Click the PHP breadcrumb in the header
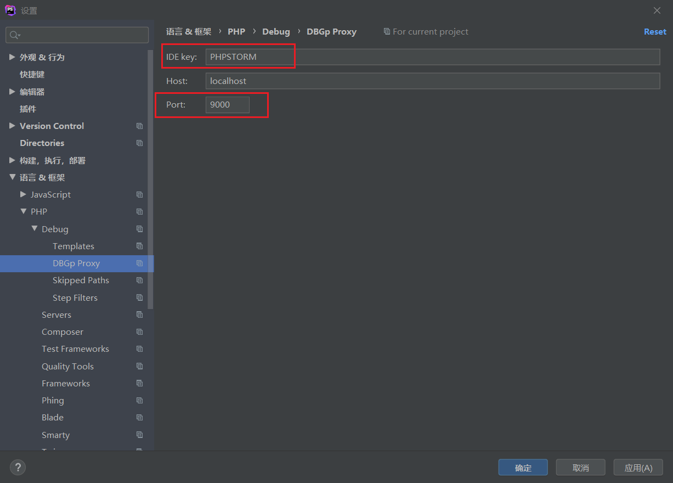This screenshot has height=483, width=673. pyautogui.click(x=236, y=32)
